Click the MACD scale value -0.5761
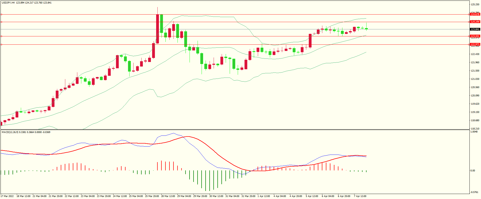 (x=474, y=192)
